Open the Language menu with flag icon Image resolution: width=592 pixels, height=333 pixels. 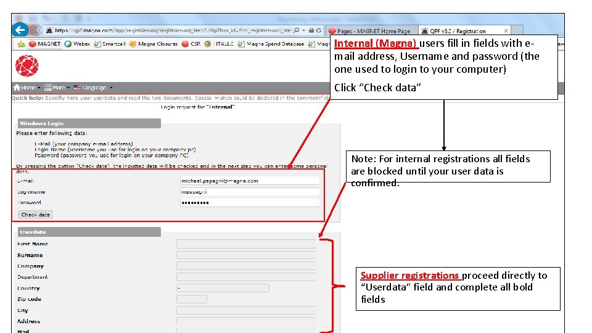pos(90,88)
